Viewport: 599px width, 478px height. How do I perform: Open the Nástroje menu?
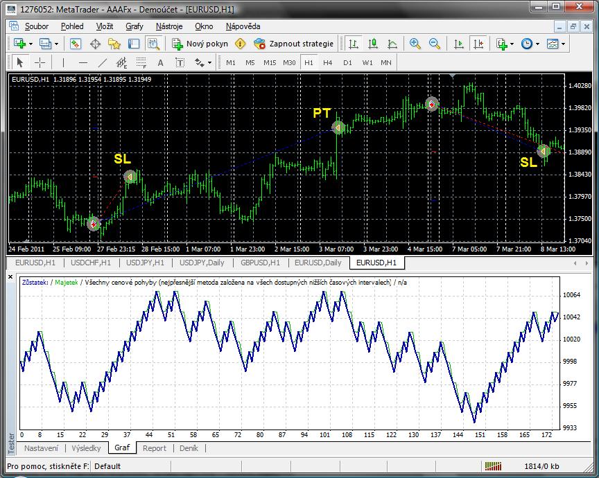coord(169,26)
